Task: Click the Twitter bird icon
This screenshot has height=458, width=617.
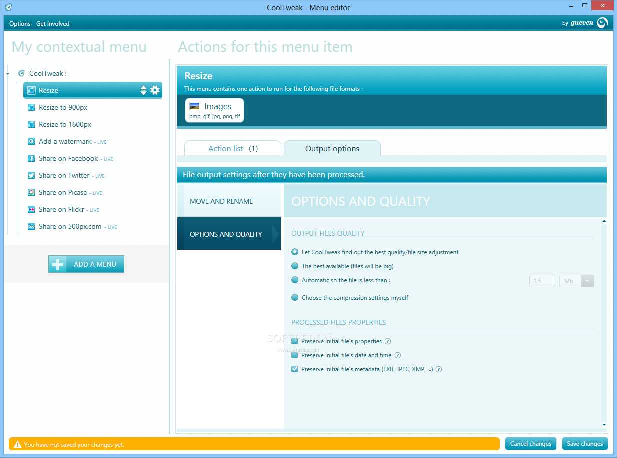Action: tap(31, 175)
